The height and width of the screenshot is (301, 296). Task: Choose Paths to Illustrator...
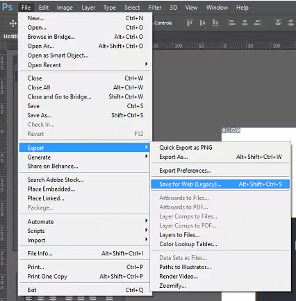point(220,267)
